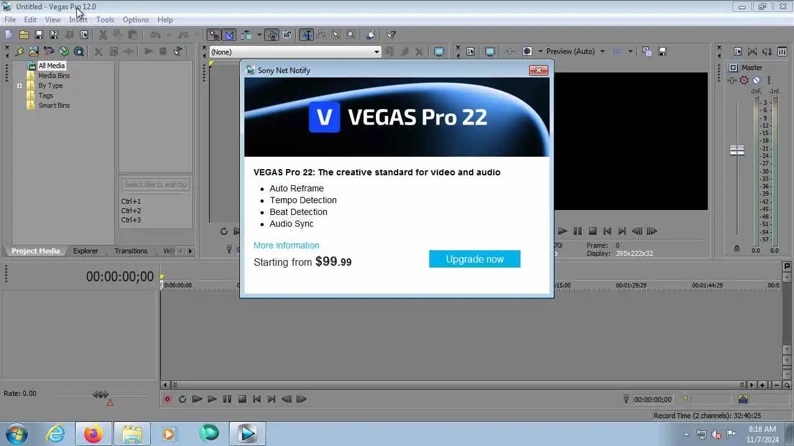Click the Interactive Tutorials icon
The height and width of the screenshot is (446, 794).
coord(371,35)
